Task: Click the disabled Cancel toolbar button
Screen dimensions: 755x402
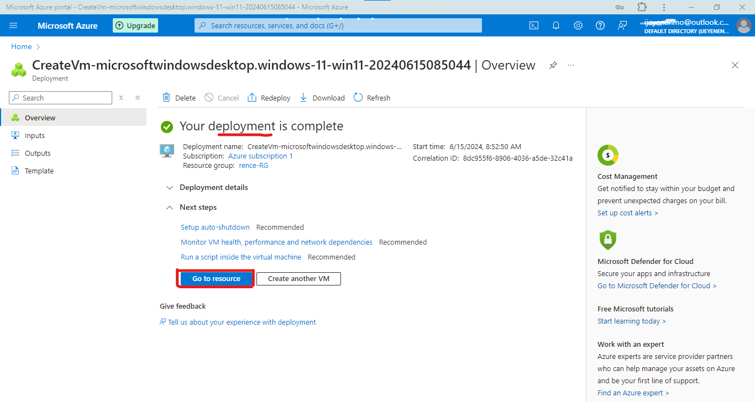Action: coord(222,98)
